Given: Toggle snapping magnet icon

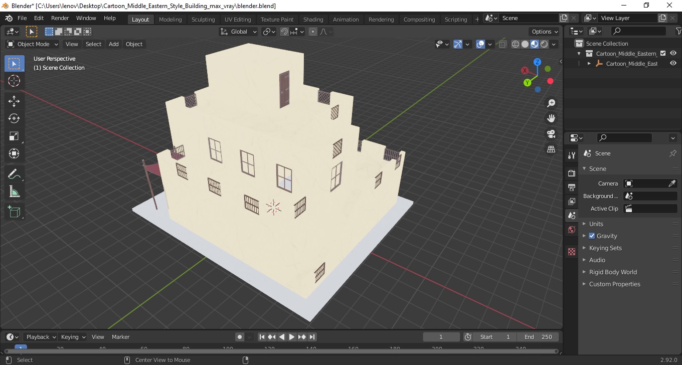Looking at the screenshot, I should pos(284,32).
